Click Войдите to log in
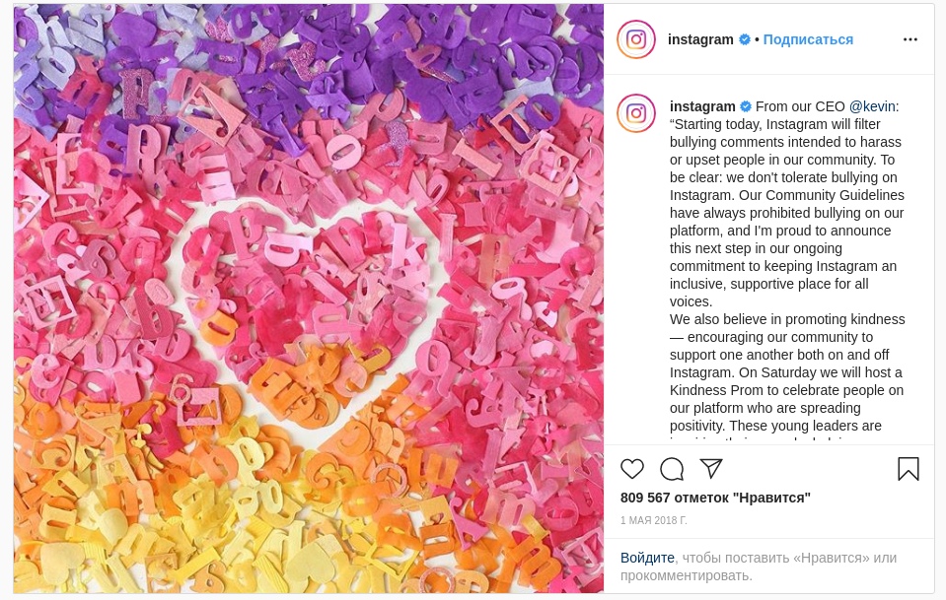Viewport: 946px width, 600px height. pos(647,558)
